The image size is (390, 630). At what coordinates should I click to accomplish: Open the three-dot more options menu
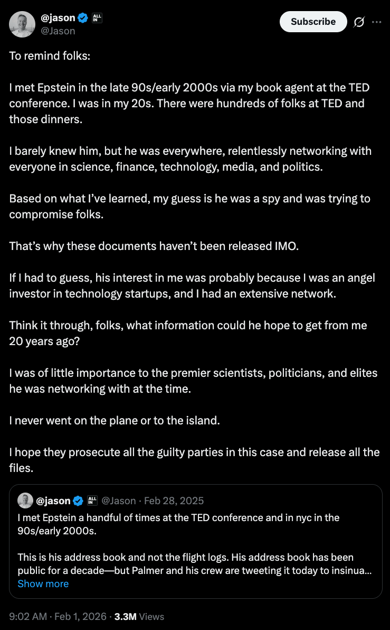pos(376,22)
